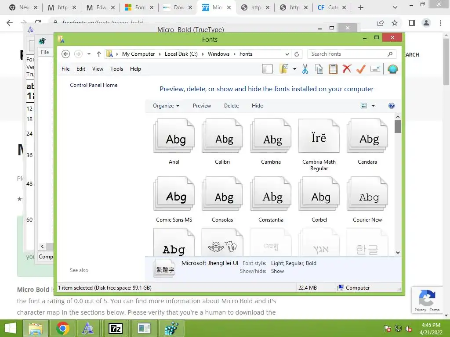Expand the address bar history dropdown
The width and height of the screenshot is (450, 337).
point(287,54)
